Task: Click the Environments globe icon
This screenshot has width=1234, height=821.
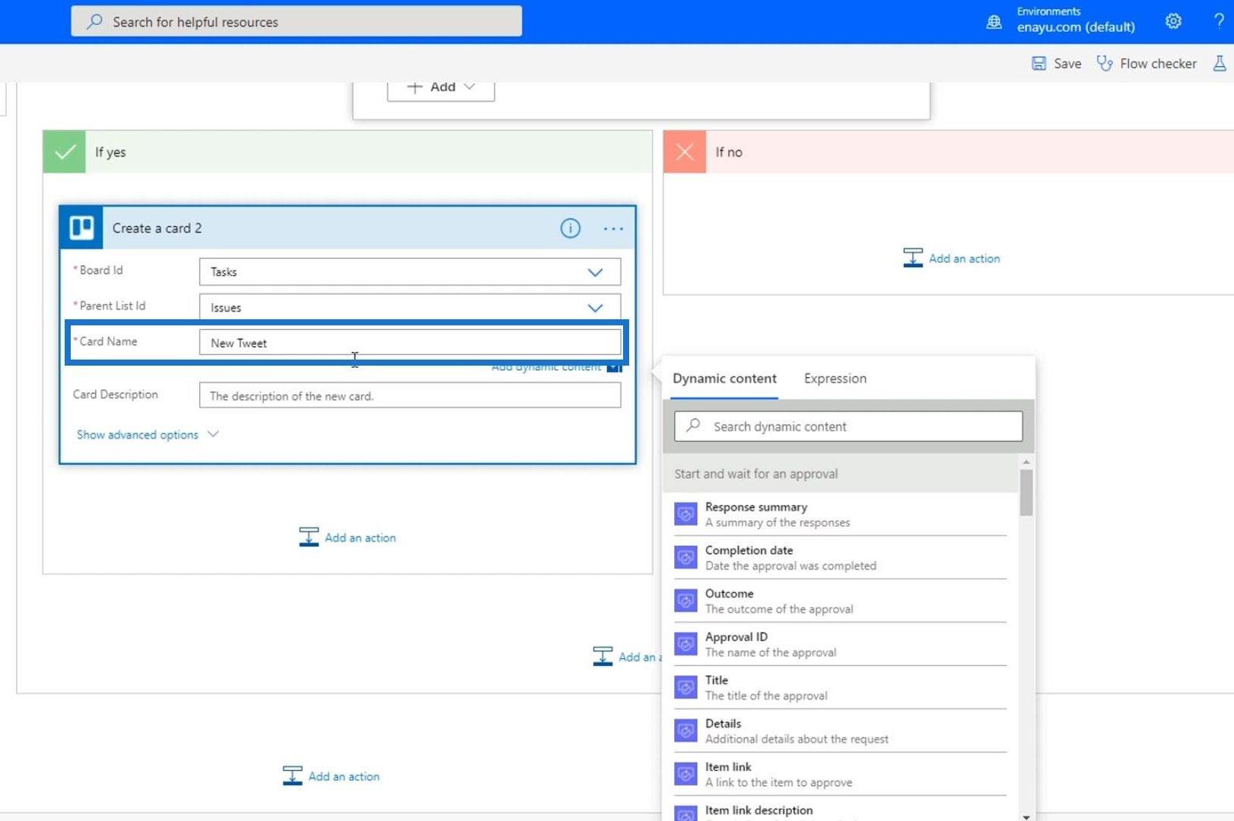Action: click(994, 22)
